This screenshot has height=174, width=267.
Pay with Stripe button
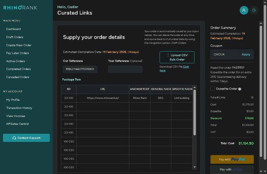[232, 170]
